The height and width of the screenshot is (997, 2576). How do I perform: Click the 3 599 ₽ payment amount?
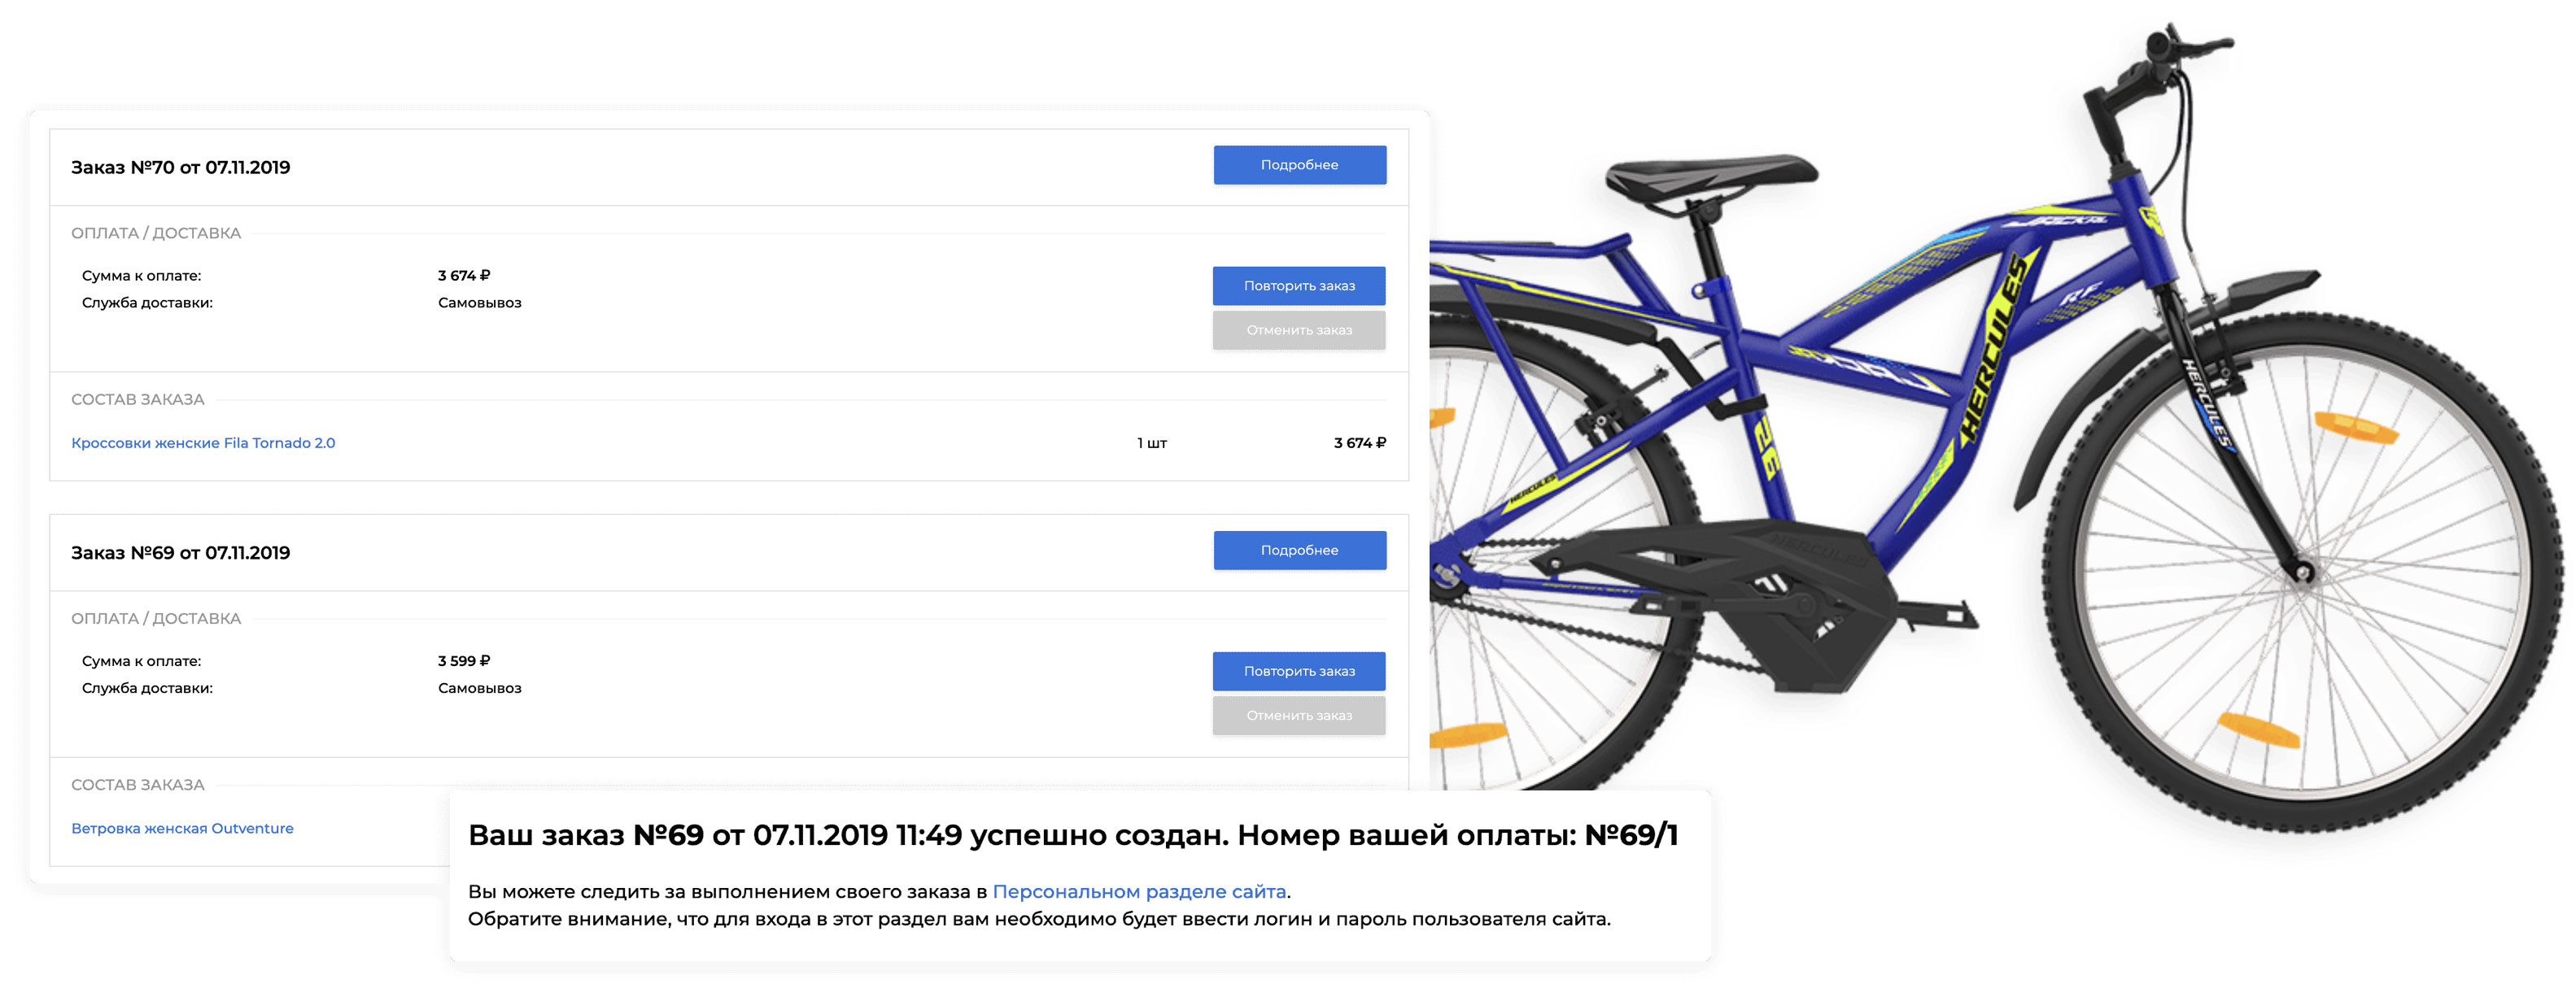coord(463,661)
